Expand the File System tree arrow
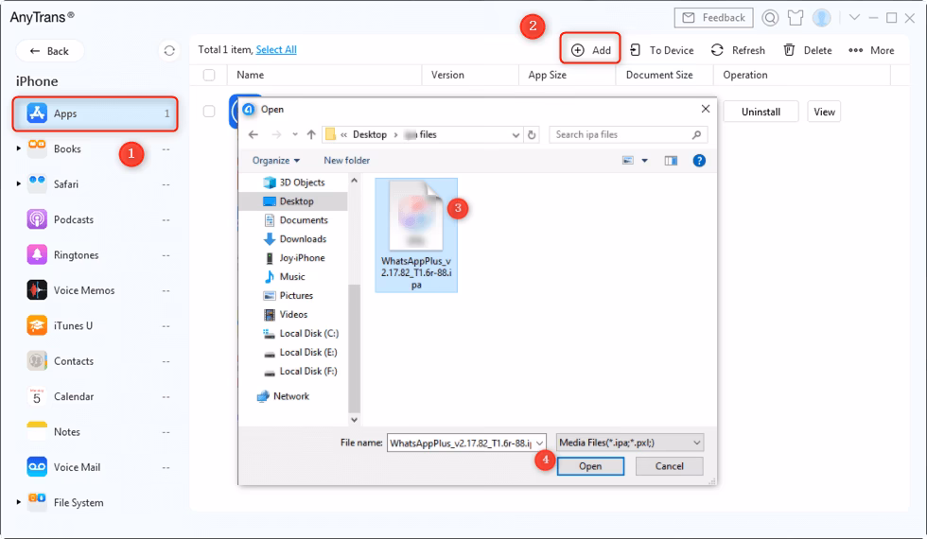This screenshot has height=539, width=927. tap(18, 502)
